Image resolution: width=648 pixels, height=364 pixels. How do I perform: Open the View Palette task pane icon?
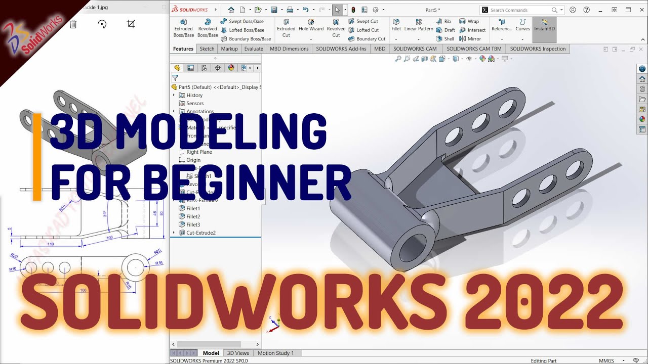(642, 109)
